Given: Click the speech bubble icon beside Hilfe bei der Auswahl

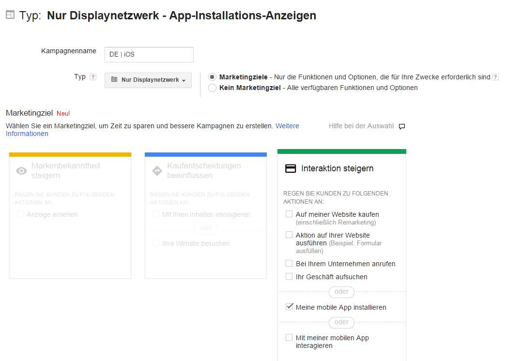Looking at the screenshot, I should click(x=401, y=126).
